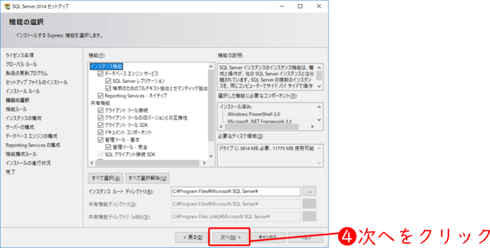Click すべて選択 button

(106, 179)
